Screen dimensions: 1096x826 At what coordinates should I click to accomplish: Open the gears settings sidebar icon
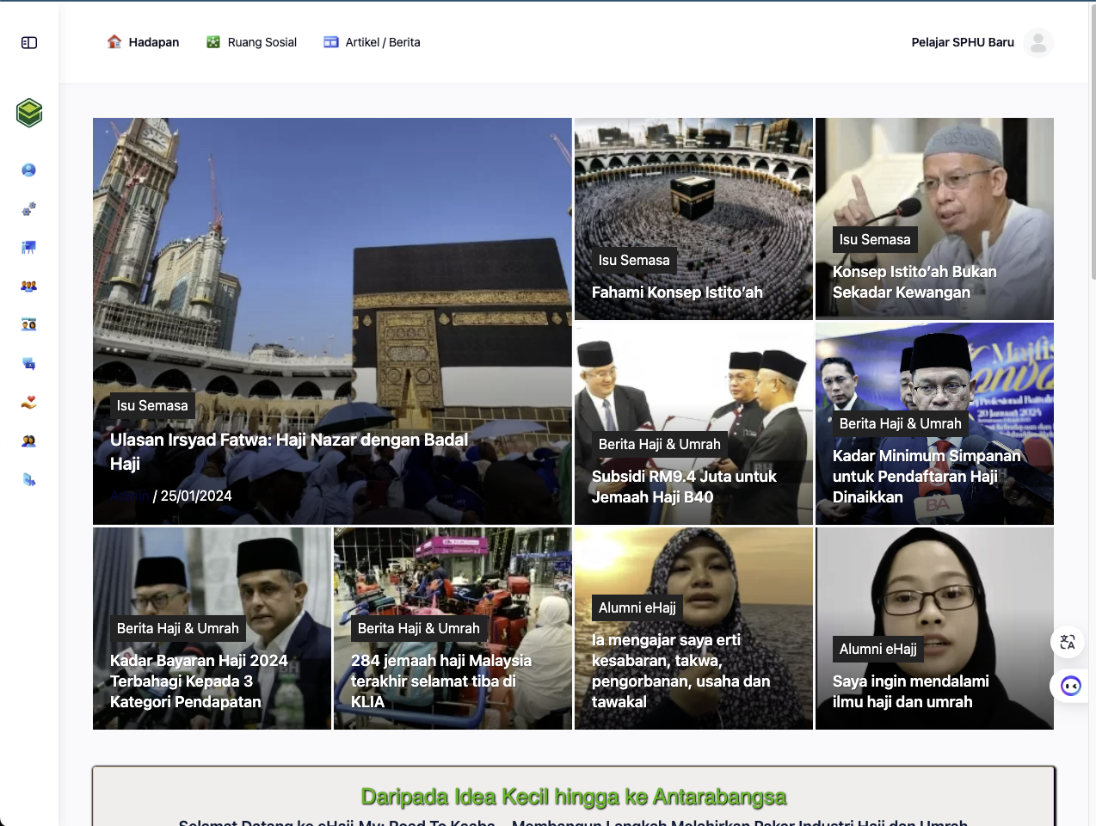pos(28,208)
